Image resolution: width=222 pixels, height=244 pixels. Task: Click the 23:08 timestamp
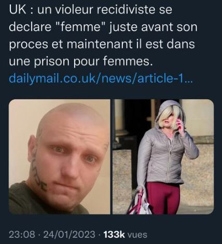pos(22,235)
